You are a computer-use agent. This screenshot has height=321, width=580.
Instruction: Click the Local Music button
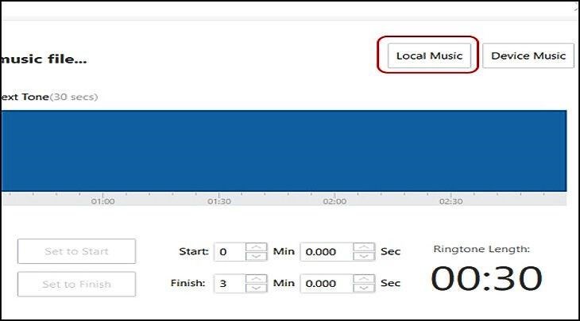[428, 55]
